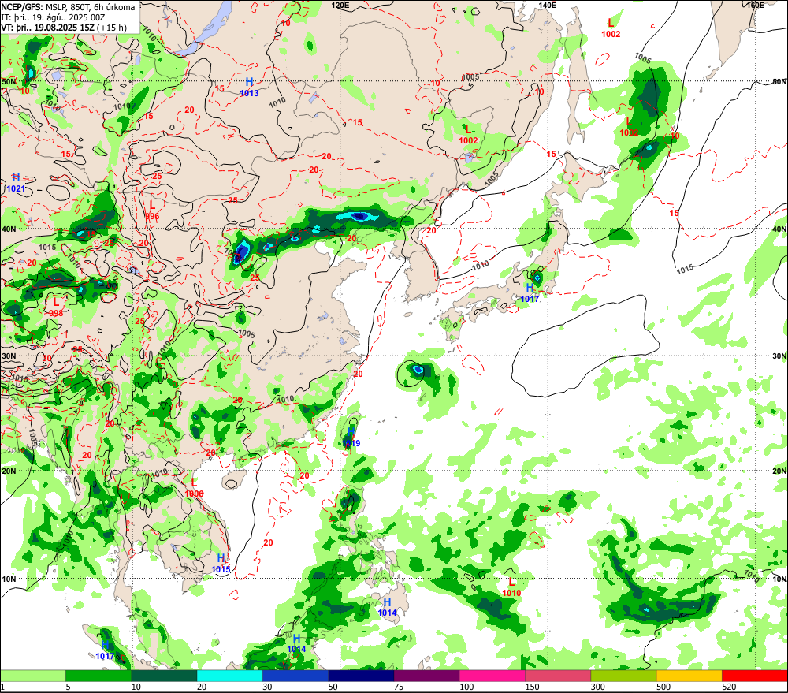This screenshot has height=693, width=788.
Task: Select the navy 50–75 legend swatch
Action: pyautogui.click(x=361, y=676)
